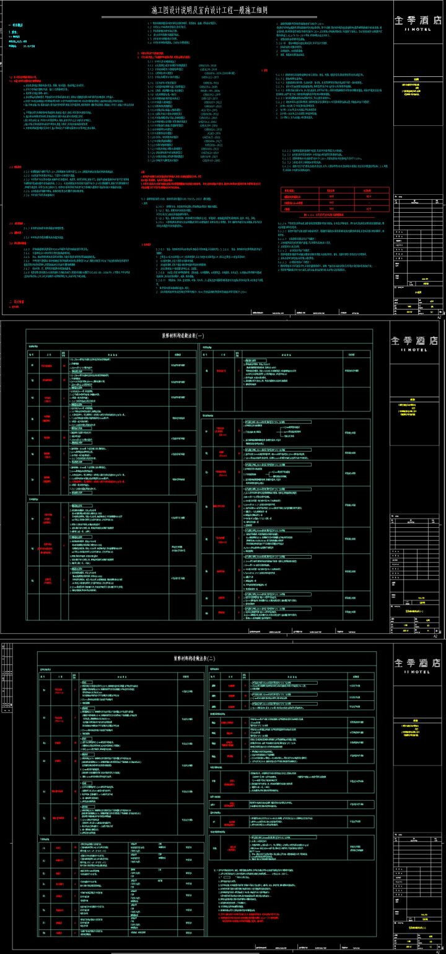Select the A2 size label of the second sheet
This screenshot has width=446, height=954.
click(436, 636)
